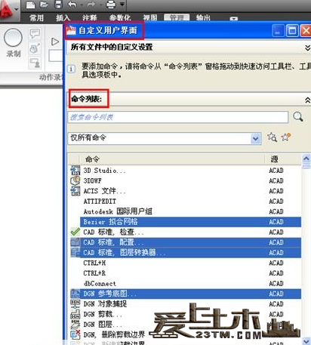Click the 3DDWF command icon
Screen dimensions: 311x345
75,180
